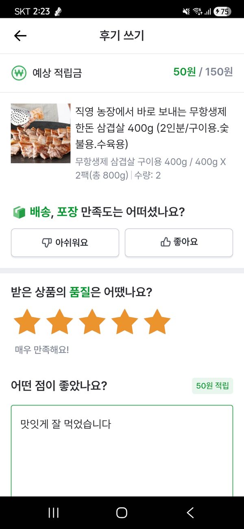Tap the battery indicator in status bar
This screenshot has width=244, height=529.
point(222,12)
